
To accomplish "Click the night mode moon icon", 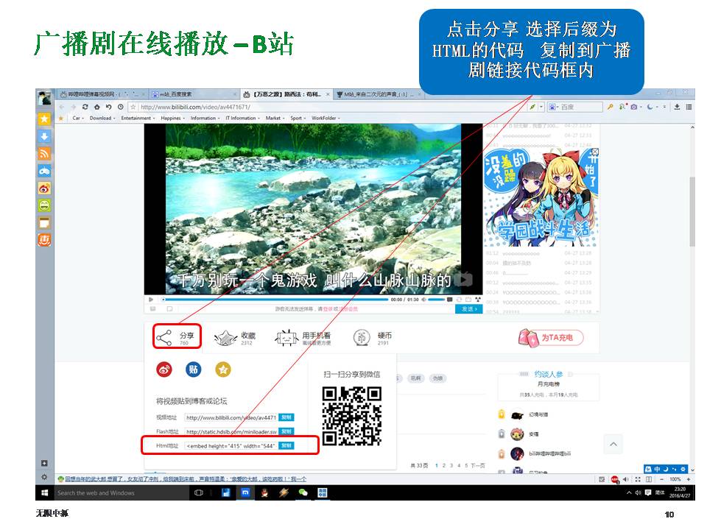I will [x=650, y=107].
